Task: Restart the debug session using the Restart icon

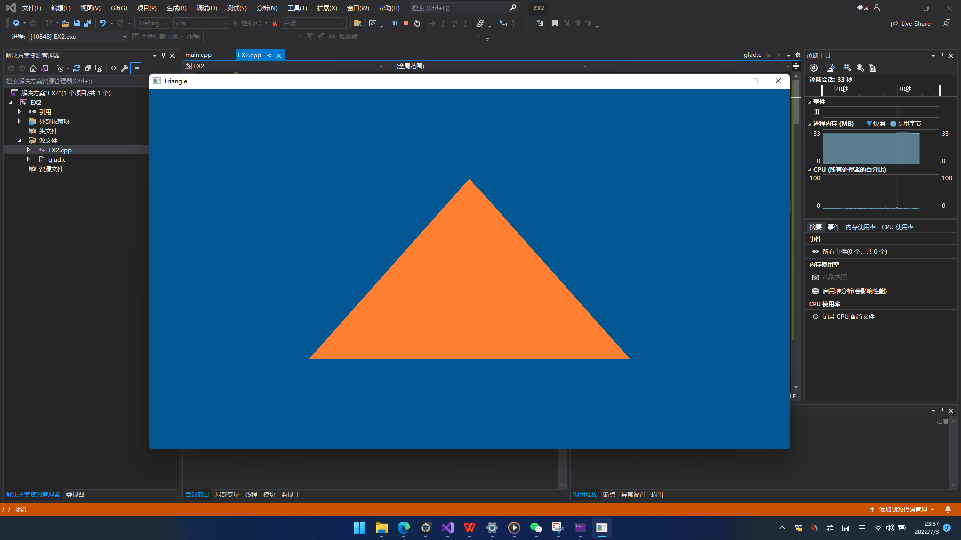Action: click(417, 23)
